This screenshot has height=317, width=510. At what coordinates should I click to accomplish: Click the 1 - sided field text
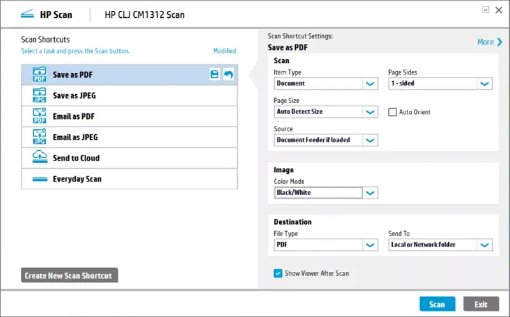click(403, 83)
